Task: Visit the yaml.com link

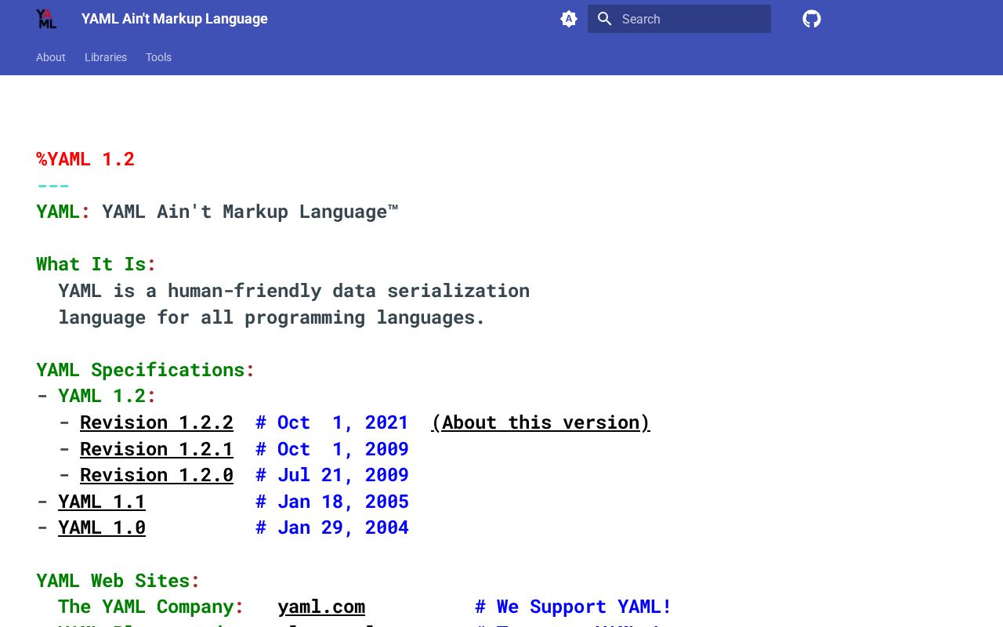Action: click(x=321, y=607)
